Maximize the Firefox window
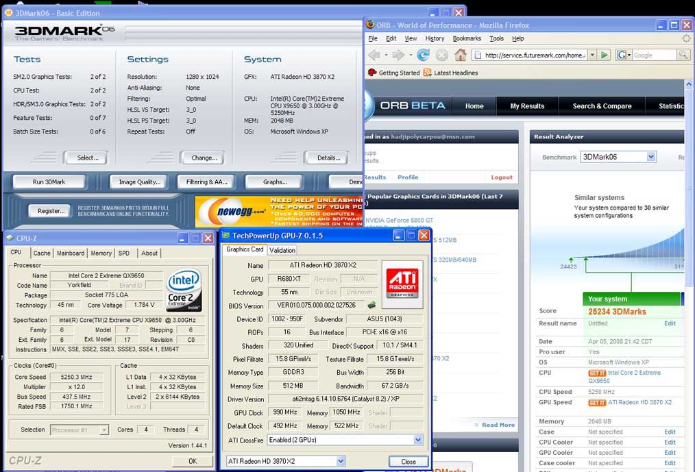 click(674, 25)
